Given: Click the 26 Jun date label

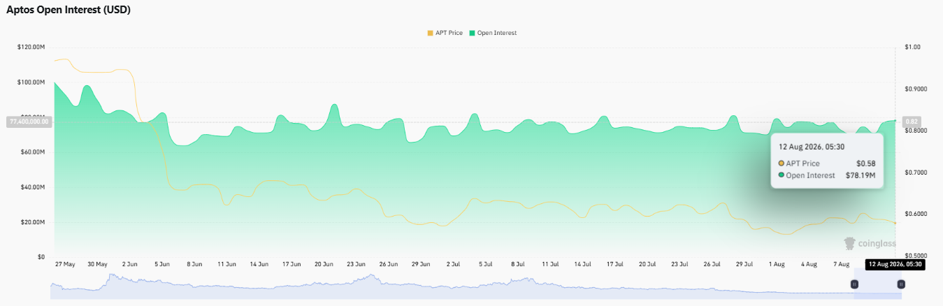Looking at the screenshot, I should pyautogui.click(x=388, y=265).
